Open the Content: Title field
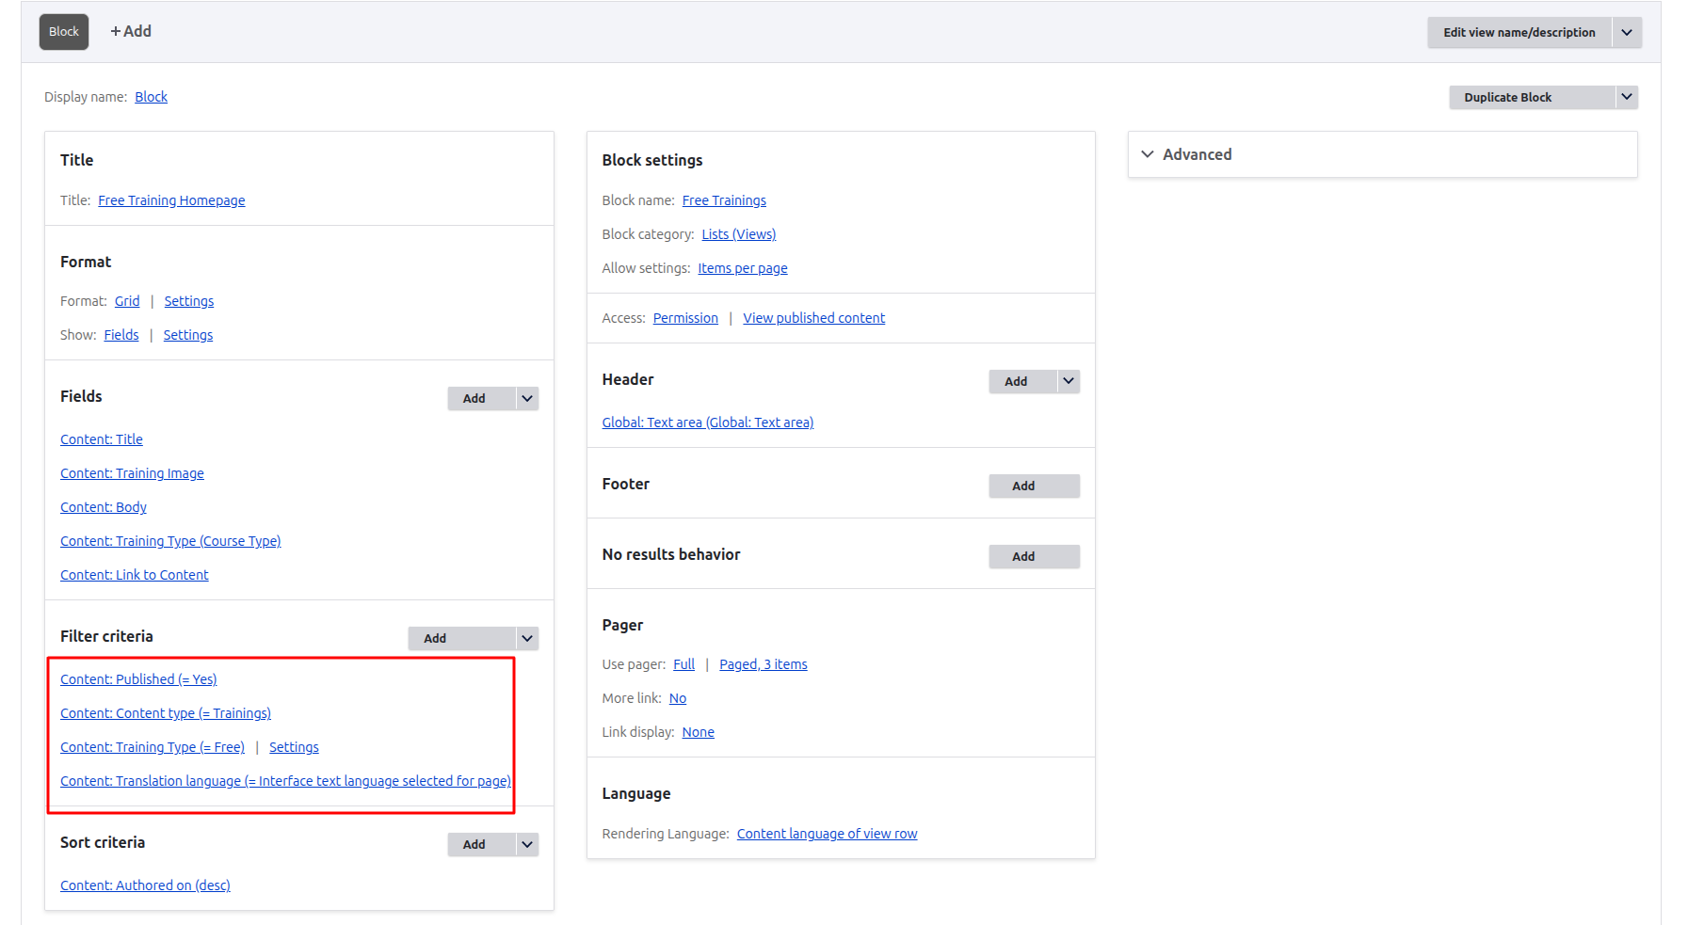Image resolution: width=1688 pixels, height=925 pixels. [102, 439]
